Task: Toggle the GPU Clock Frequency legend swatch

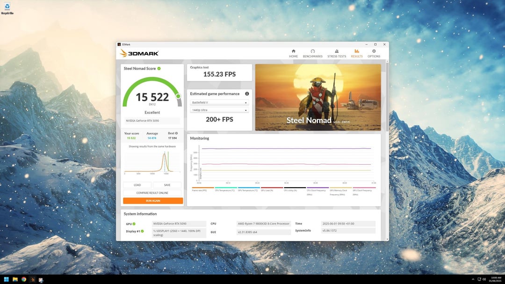Action: point(364,188)
